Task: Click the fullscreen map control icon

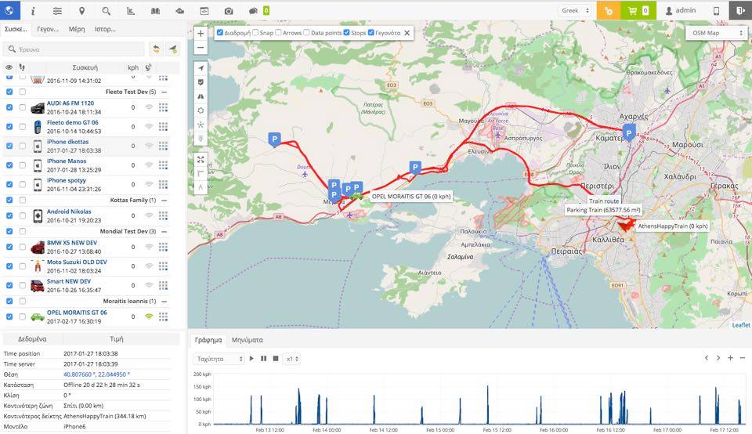Action: click(x=201, y=159)
